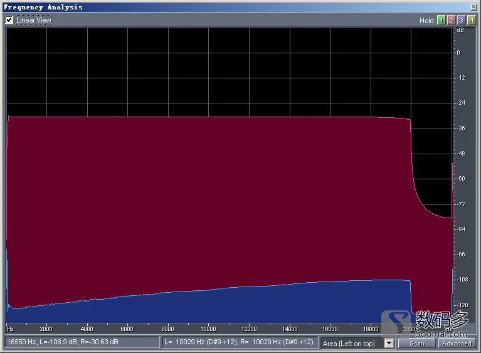The width and height of the screenshot is (481, 353).
Task: Click the 0 dB scale label
Action: click(x=458, y=53)
